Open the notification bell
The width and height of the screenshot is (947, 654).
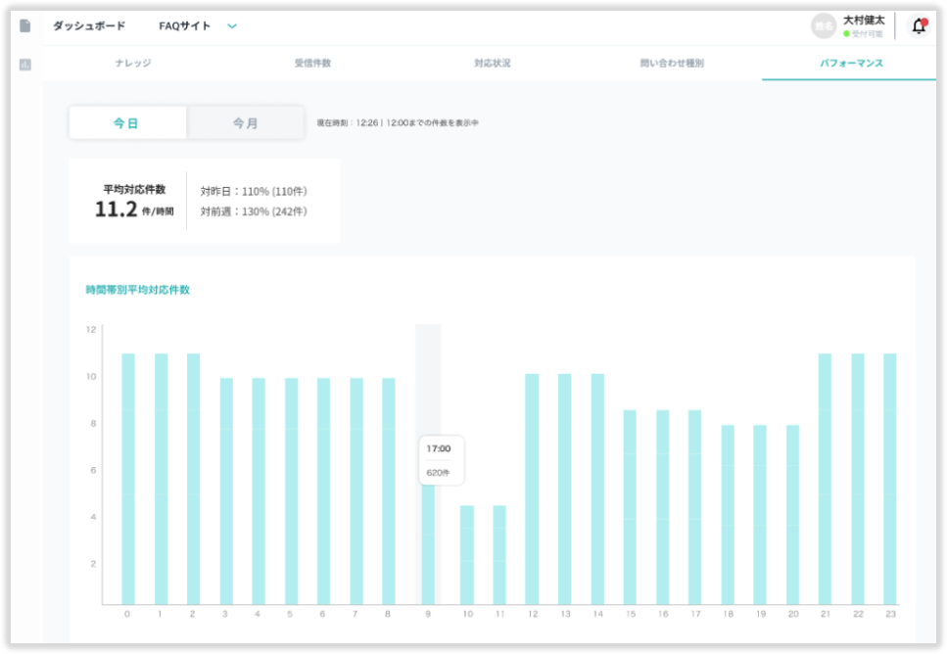(x=918, y=26)
